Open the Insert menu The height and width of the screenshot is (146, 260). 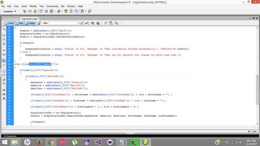tap(24, 6)
